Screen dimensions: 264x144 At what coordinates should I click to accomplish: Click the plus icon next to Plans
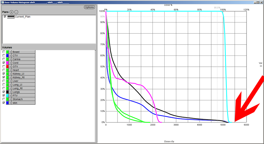12,12
